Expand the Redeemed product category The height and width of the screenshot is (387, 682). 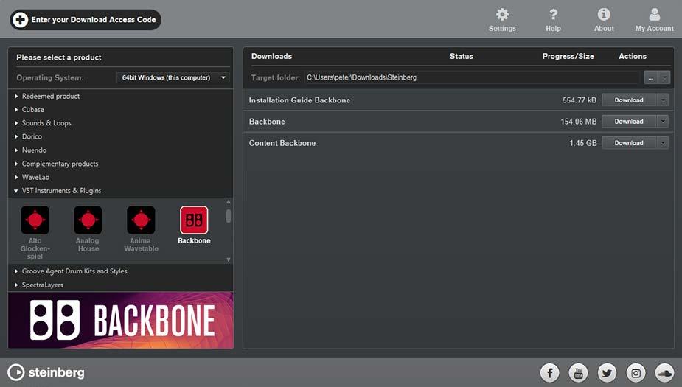(x=50, y=96)
